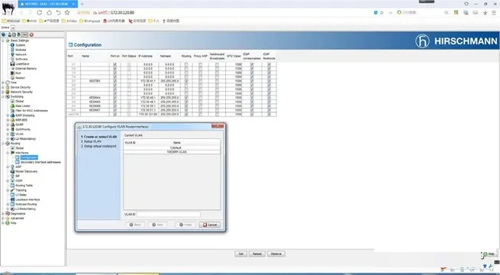Open the Router Discovery icon in Routing
The height and width of the screenshot is (275, 500).
[x=12, y=171]
